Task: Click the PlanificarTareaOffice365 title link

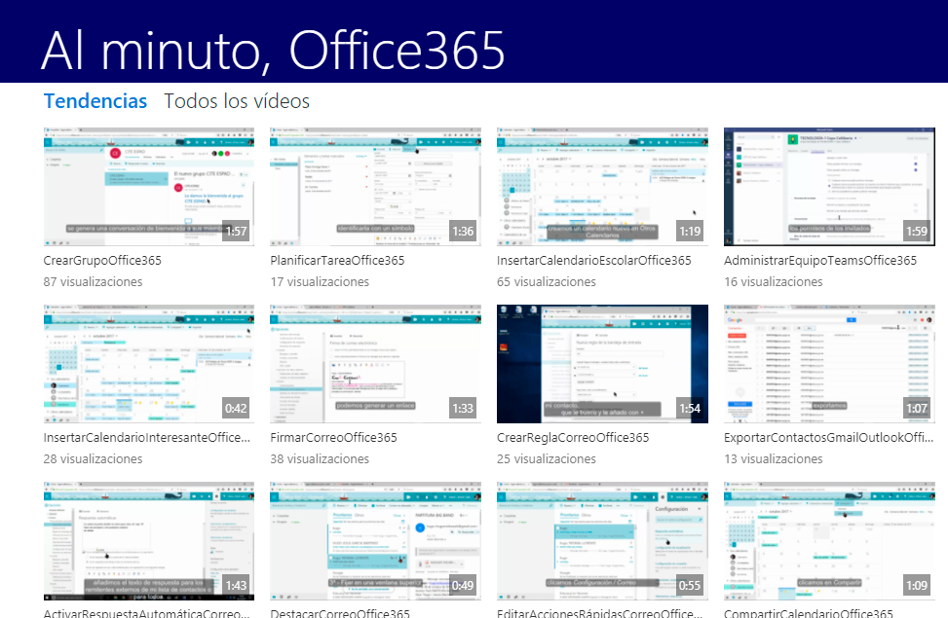Action: tap(337, 261)
